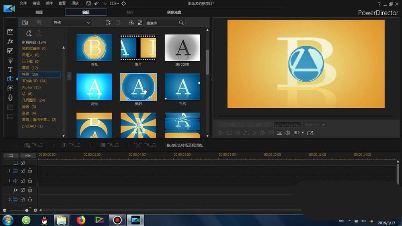Disable the fx track checkbox
The image size is (402, 226).
click(23, 190)
